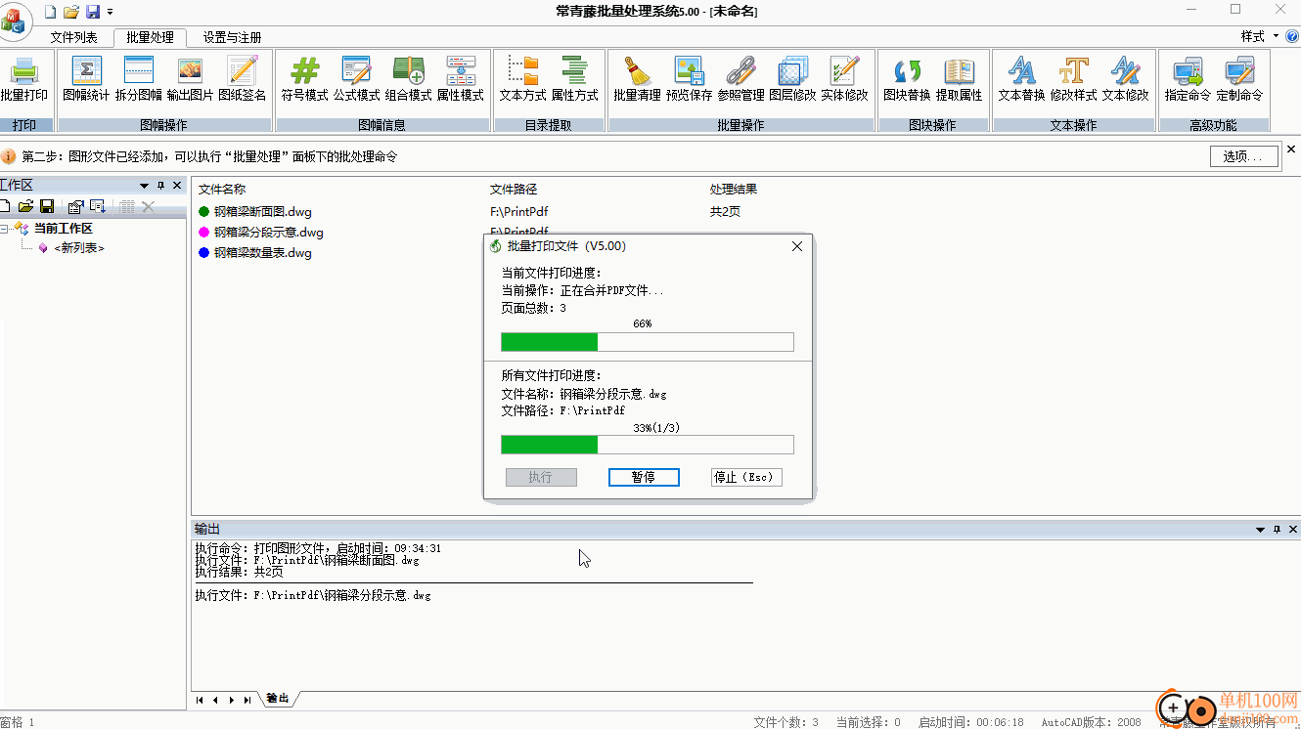Click Open folder icon in title bar
The image size is (1301, 729).
coord(71,12)
